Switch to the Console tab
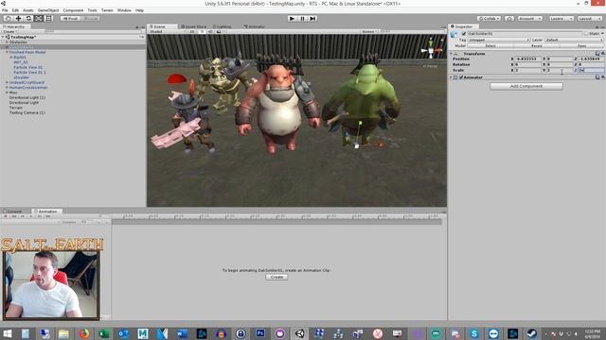 12,212
